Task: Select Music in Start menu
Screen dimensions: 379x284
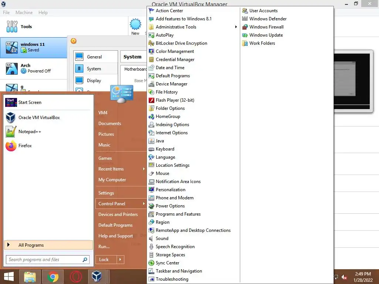Action: click(x=104, y=145)
